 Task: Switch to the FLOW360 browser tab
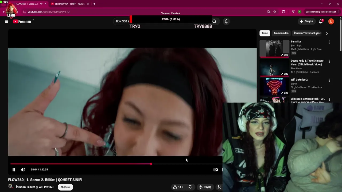(x=26, y=4)
